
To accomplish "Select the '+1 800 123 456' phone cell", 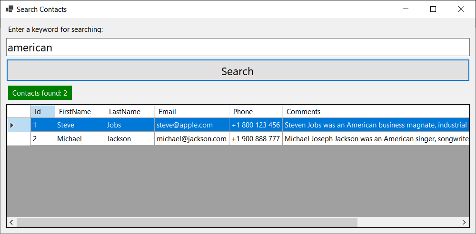I will point(256,125).
